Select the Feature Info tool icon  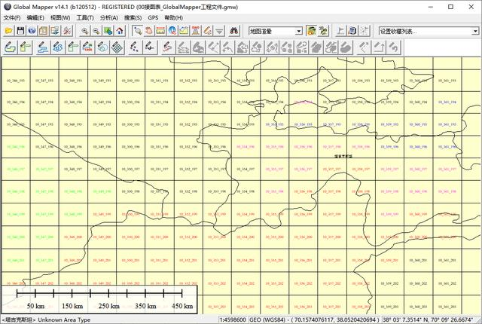pyautogui.click(x=172, y=31)
